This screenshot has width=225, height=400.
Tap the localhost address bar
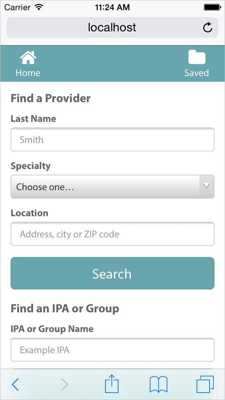coord(112,27)
